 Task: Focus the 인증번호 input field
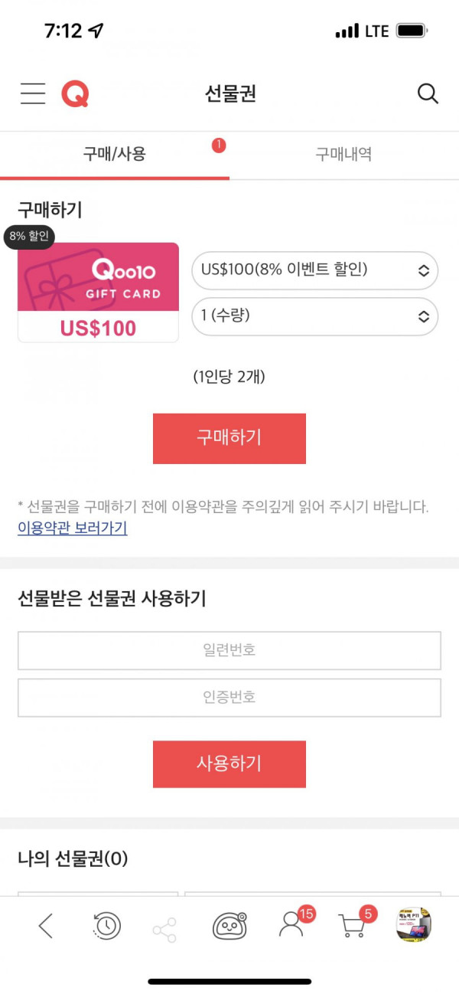pos(229,697)
